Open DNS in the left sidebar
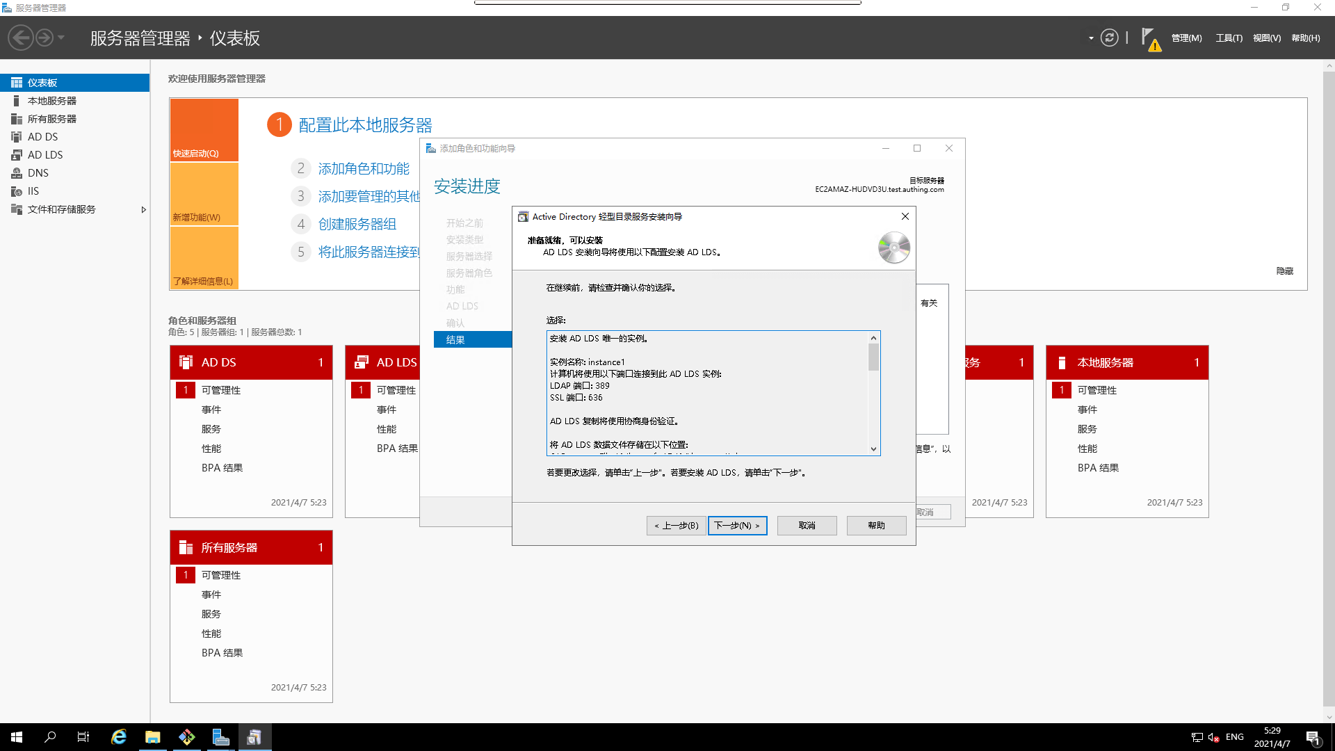This screenshot has width=1335, height=751. [38, 173]
